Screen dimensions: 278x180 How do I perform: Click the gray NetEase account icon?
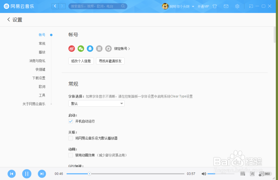pyautogui.click(x=108, y=49)
